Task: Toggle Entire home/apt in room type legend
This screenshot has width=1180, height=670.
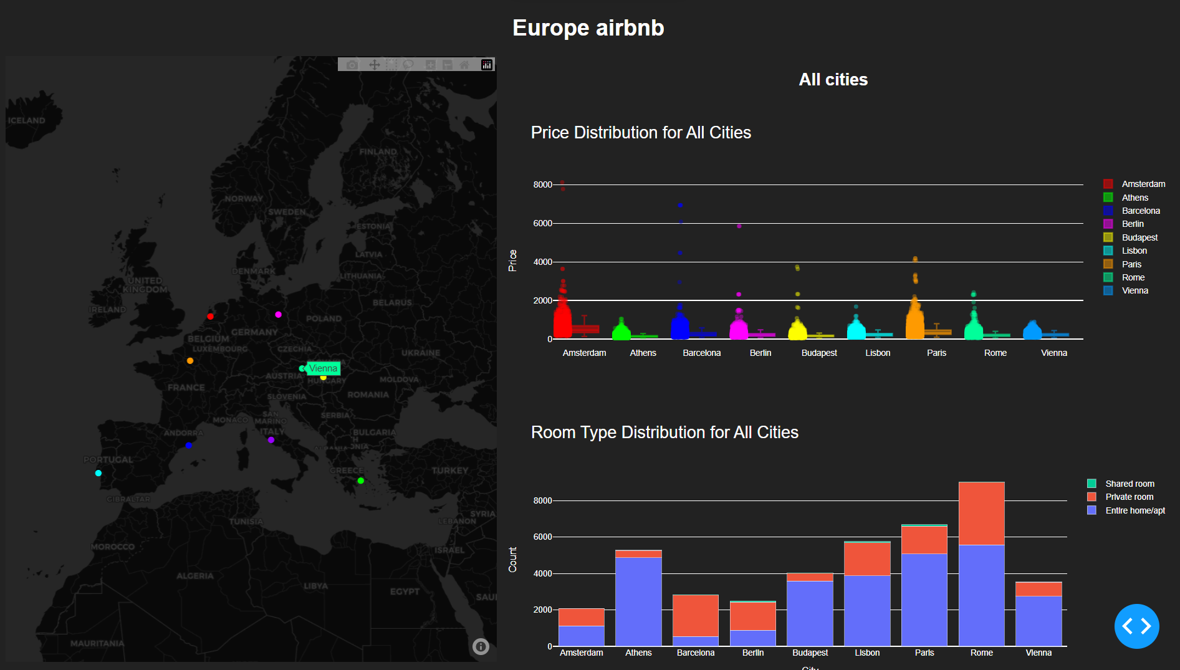Action: click(x=1126, y=510)
